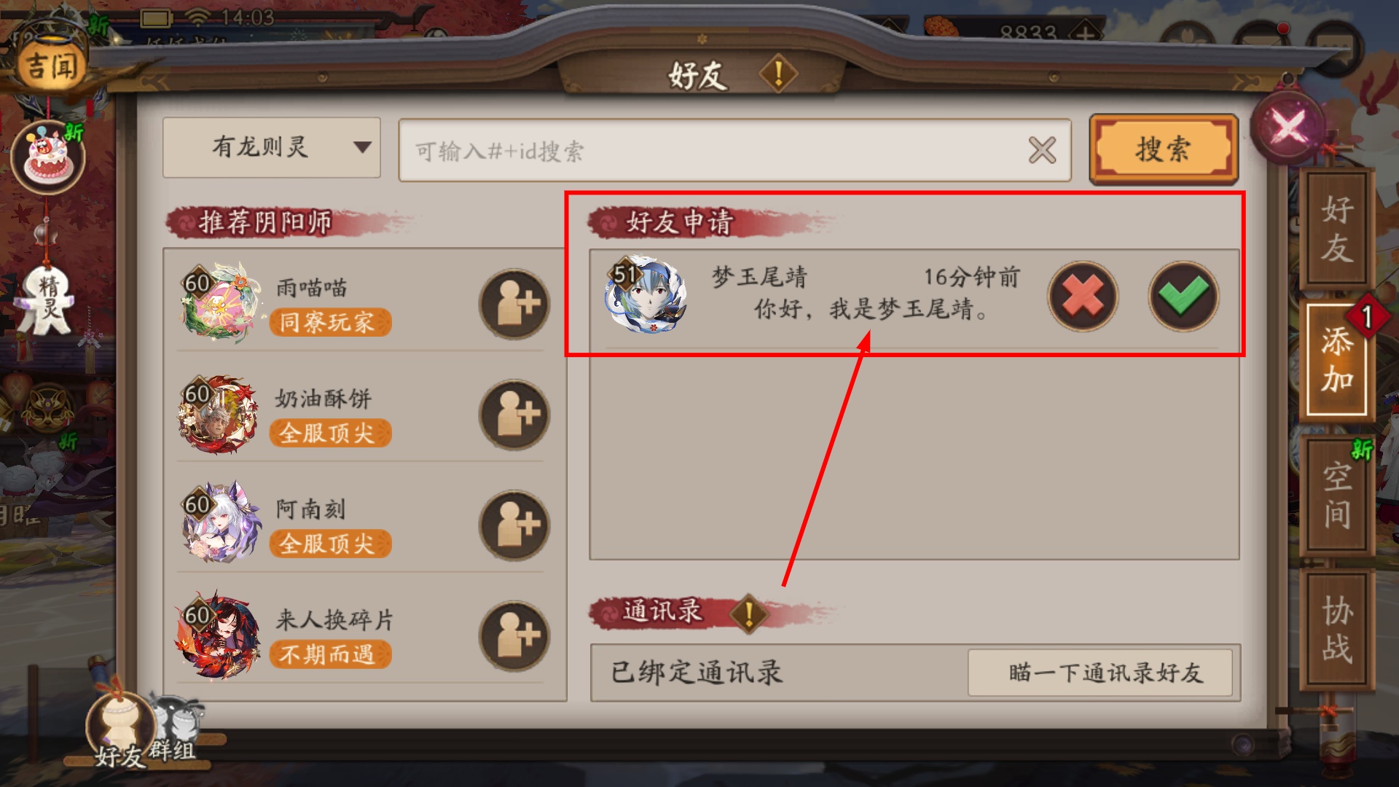This screenshot has height=787, width=1399.
Task: Open info icon beside 好友 title
Action: (x=778, y=74)
